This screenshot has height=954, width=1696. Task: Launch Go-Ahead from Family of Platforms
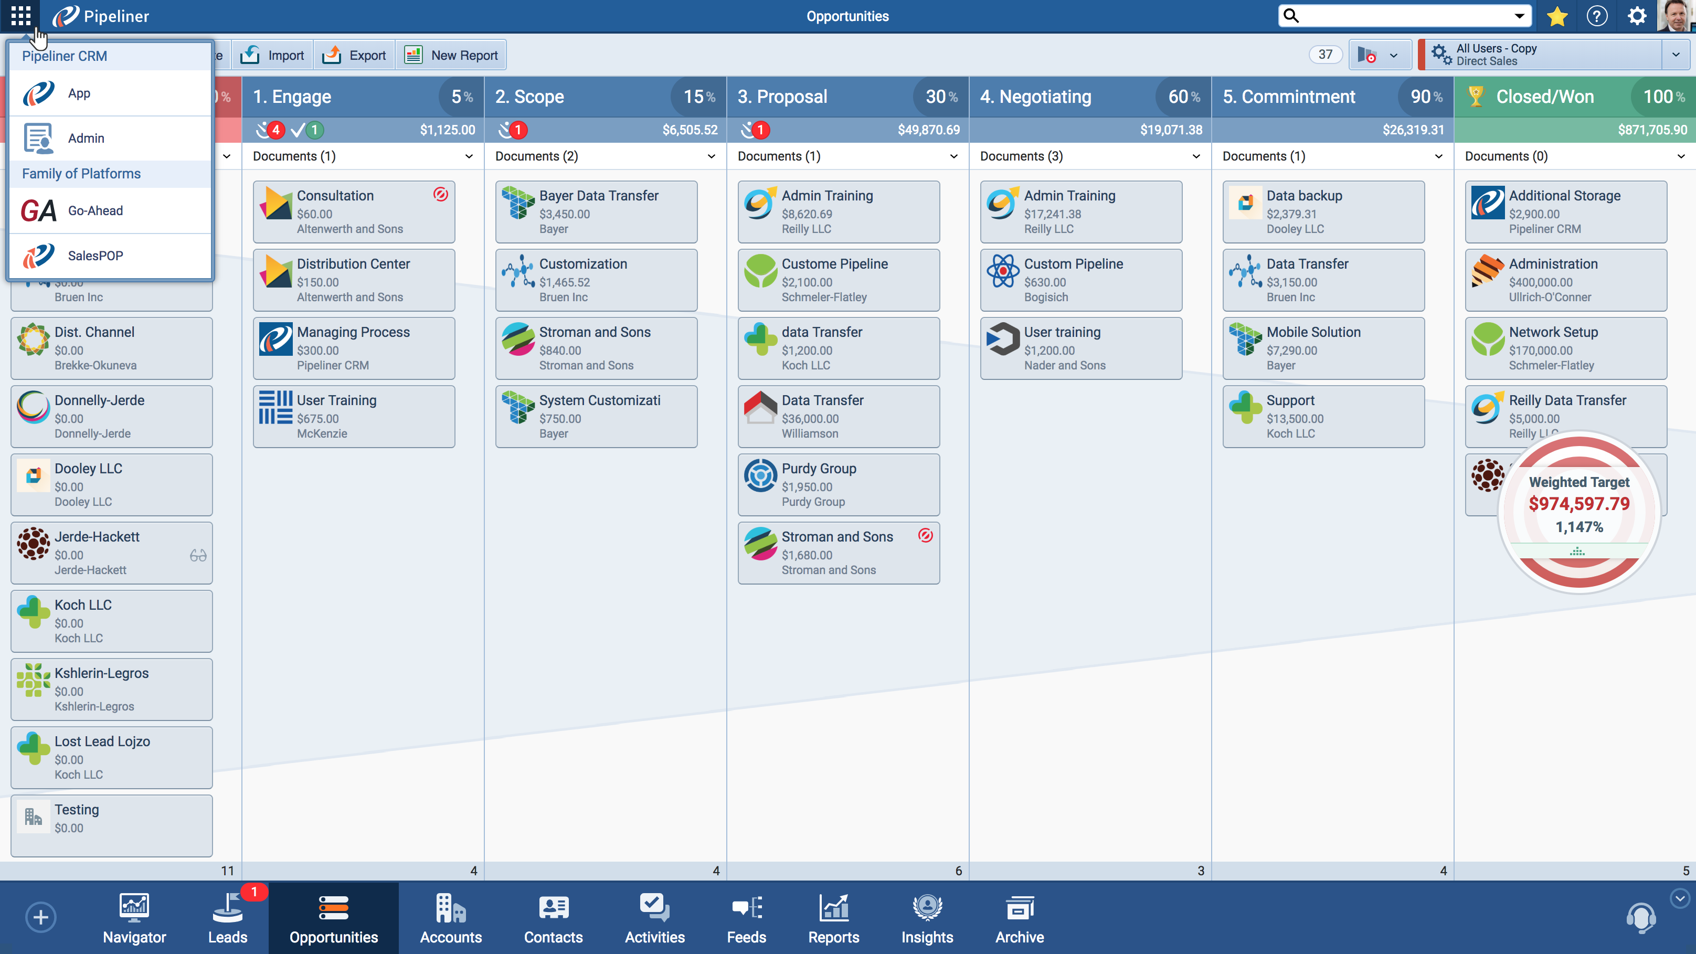(x=95, y=210)
